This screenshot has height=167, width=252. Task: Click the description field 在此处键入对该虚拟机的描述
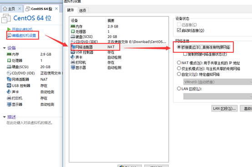pyautogui.click(x=30, y=123)
